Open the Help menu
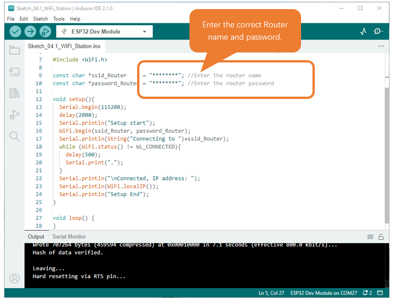Screen dimensions: 394x300 pos(75,19)
